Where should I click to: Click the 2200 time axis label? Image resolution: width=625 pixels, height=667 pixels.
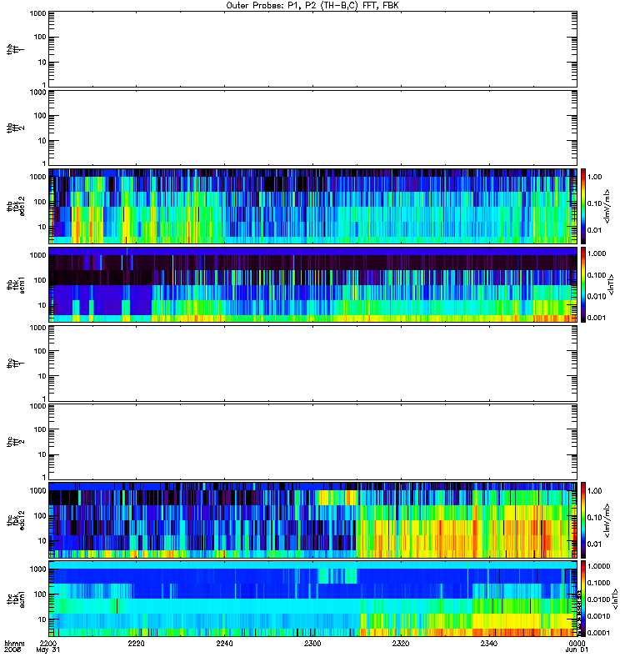tap(48, 644)
